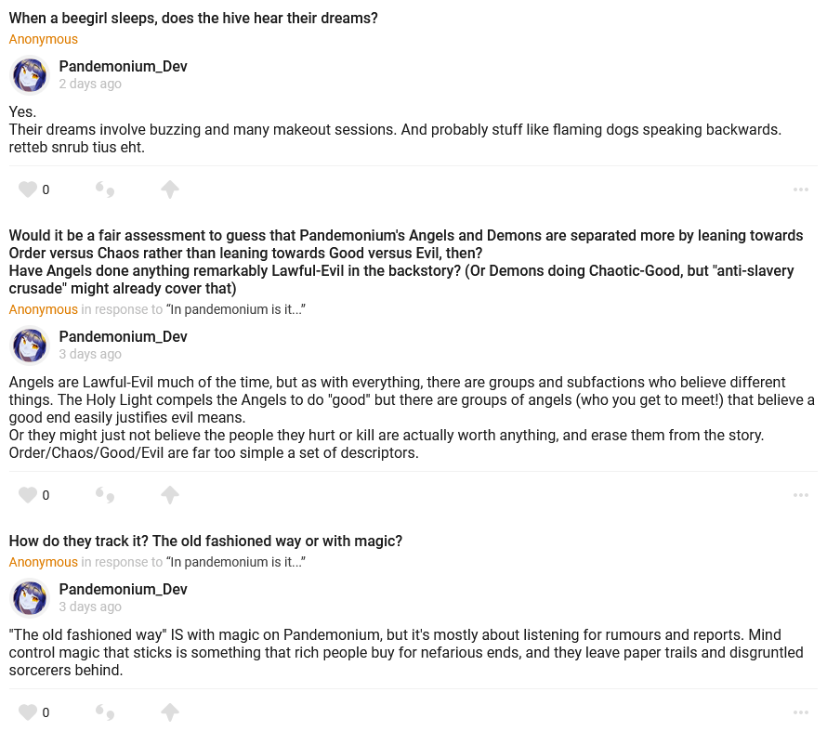The width and height of the screenshot is (827, 731).
Task: Open "2 days ago" timestamp permalink
Action: [90, 84]
